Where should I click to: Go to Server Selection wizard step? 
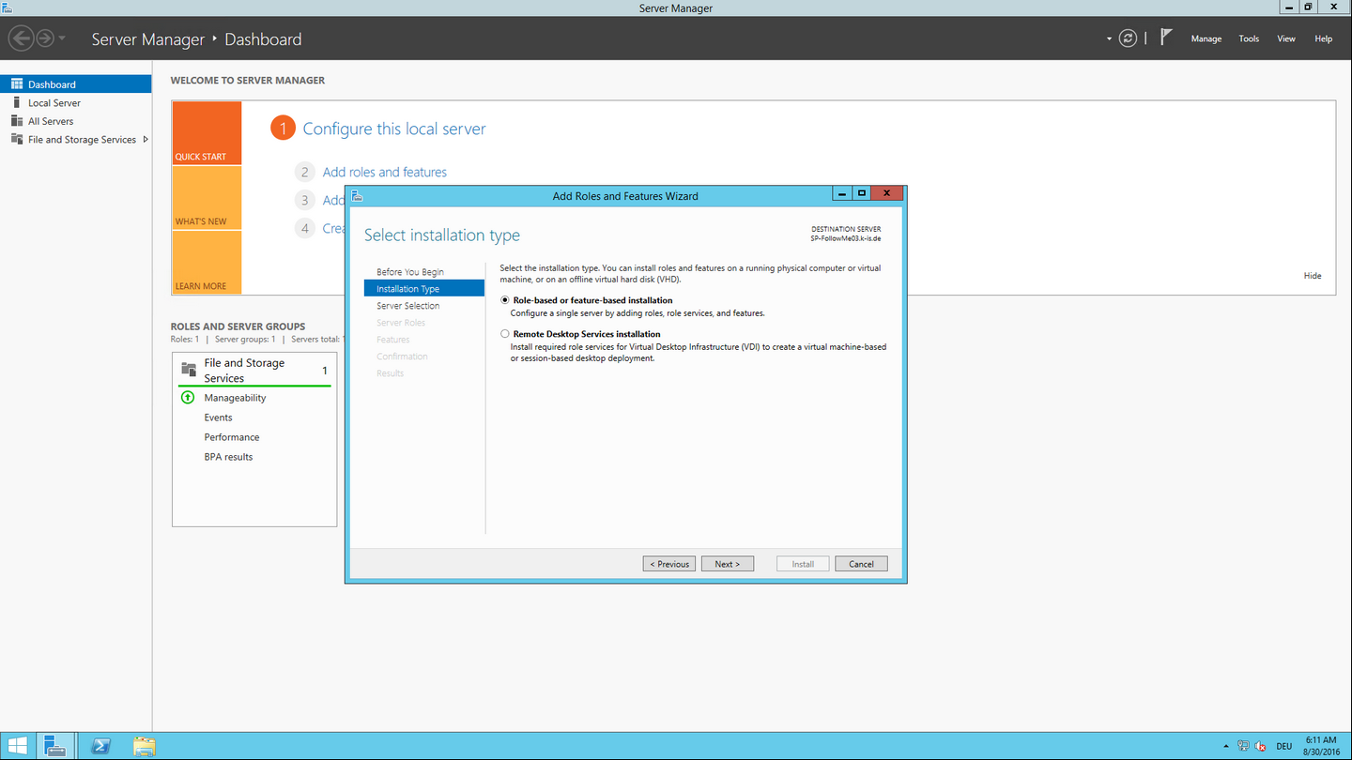[x=408, y=306]
